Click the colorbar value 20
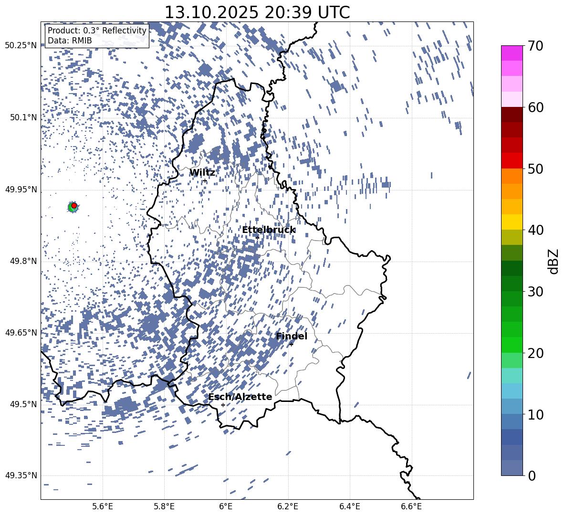Image resolution: width=565 pixels, height=516 pixels. pyautogui.click(x=536, y=353)
